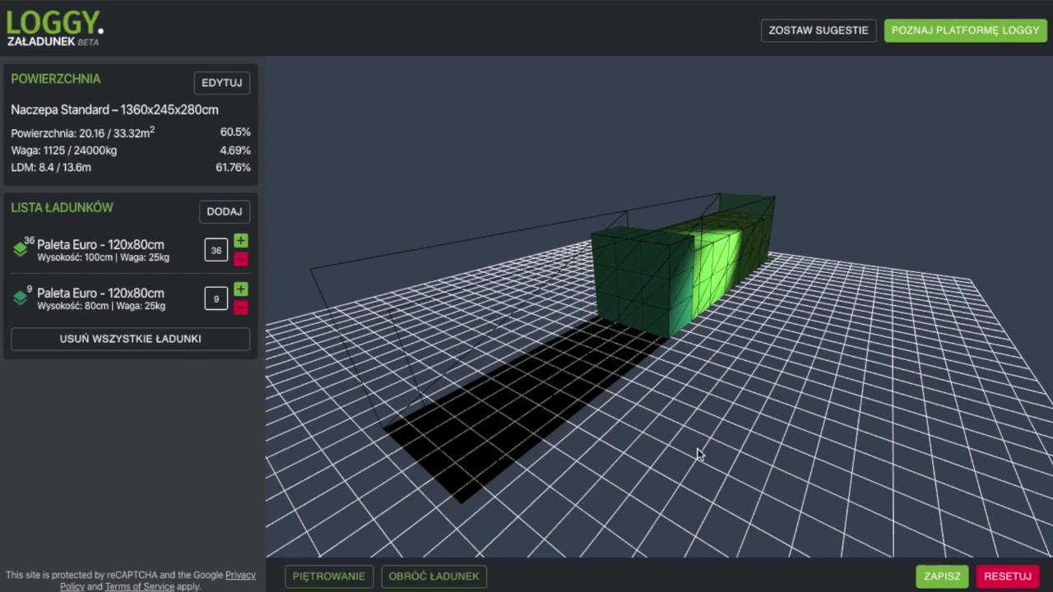Screen dimensions: 1053x592
Task: Click the Zostaw sugestię button
Action: coord(818,30)
